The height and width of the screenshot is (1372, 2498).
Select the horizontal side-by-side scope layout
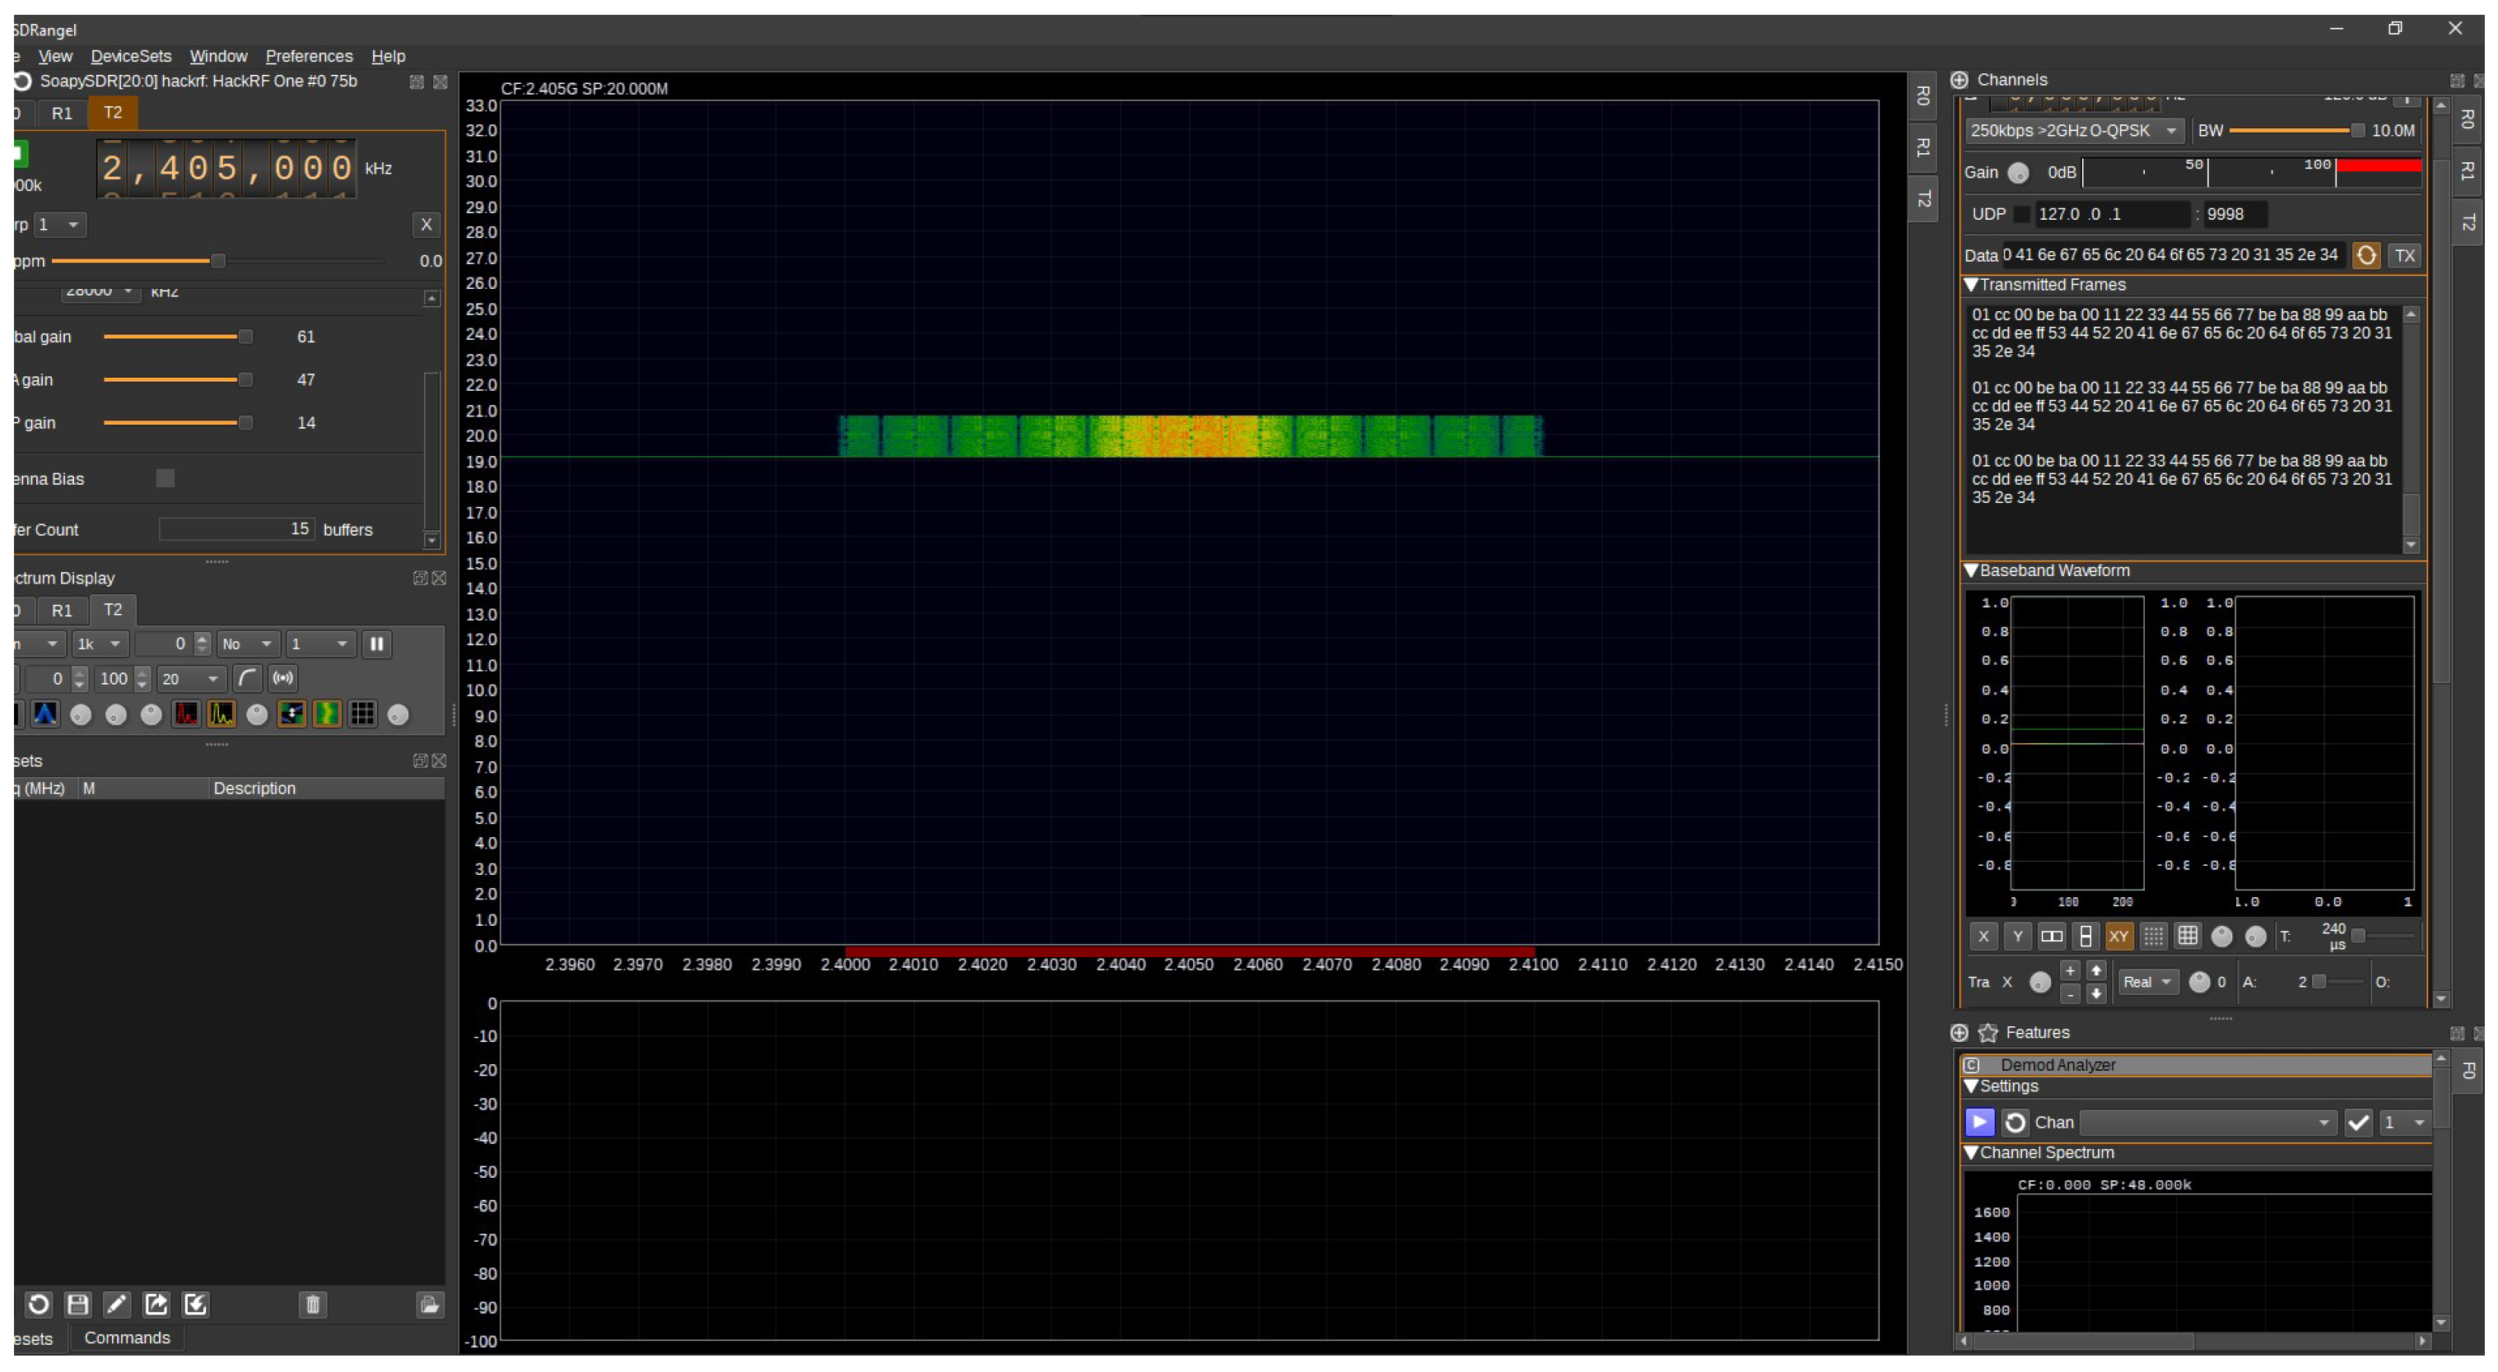coord(2051,937)
